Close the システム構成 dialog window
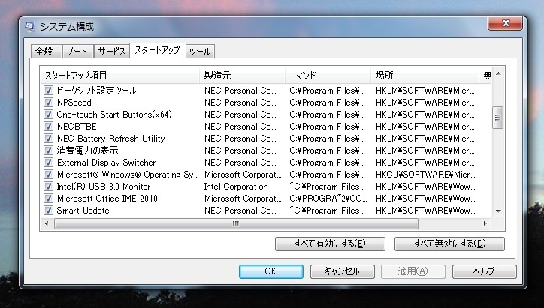 click(505, 23)
